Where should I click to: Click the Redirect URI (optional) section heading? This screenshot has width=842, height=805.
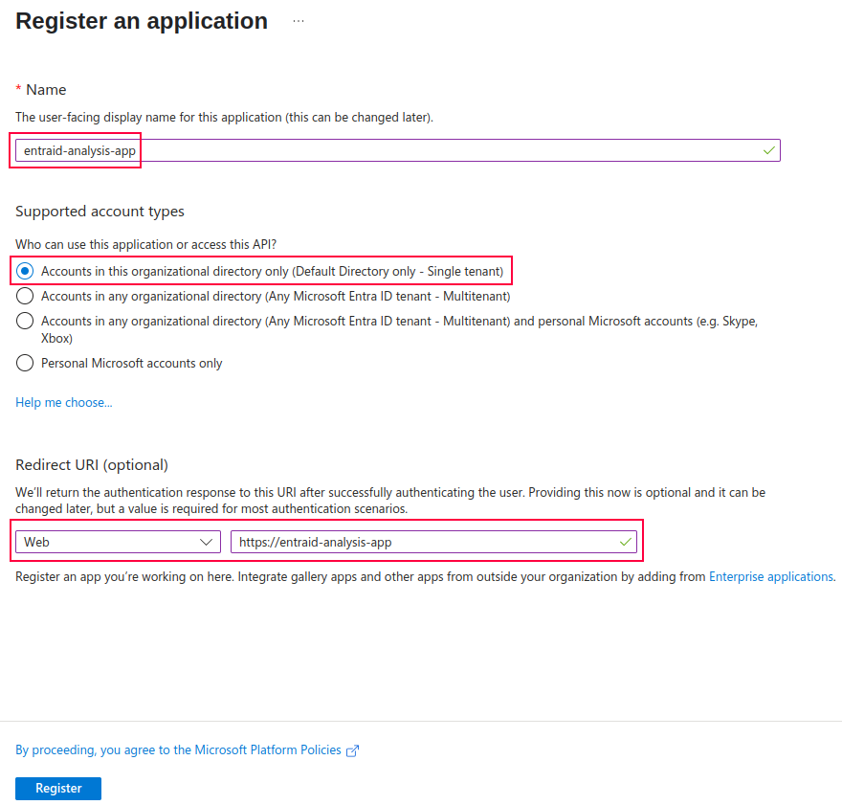coord(92,464)
